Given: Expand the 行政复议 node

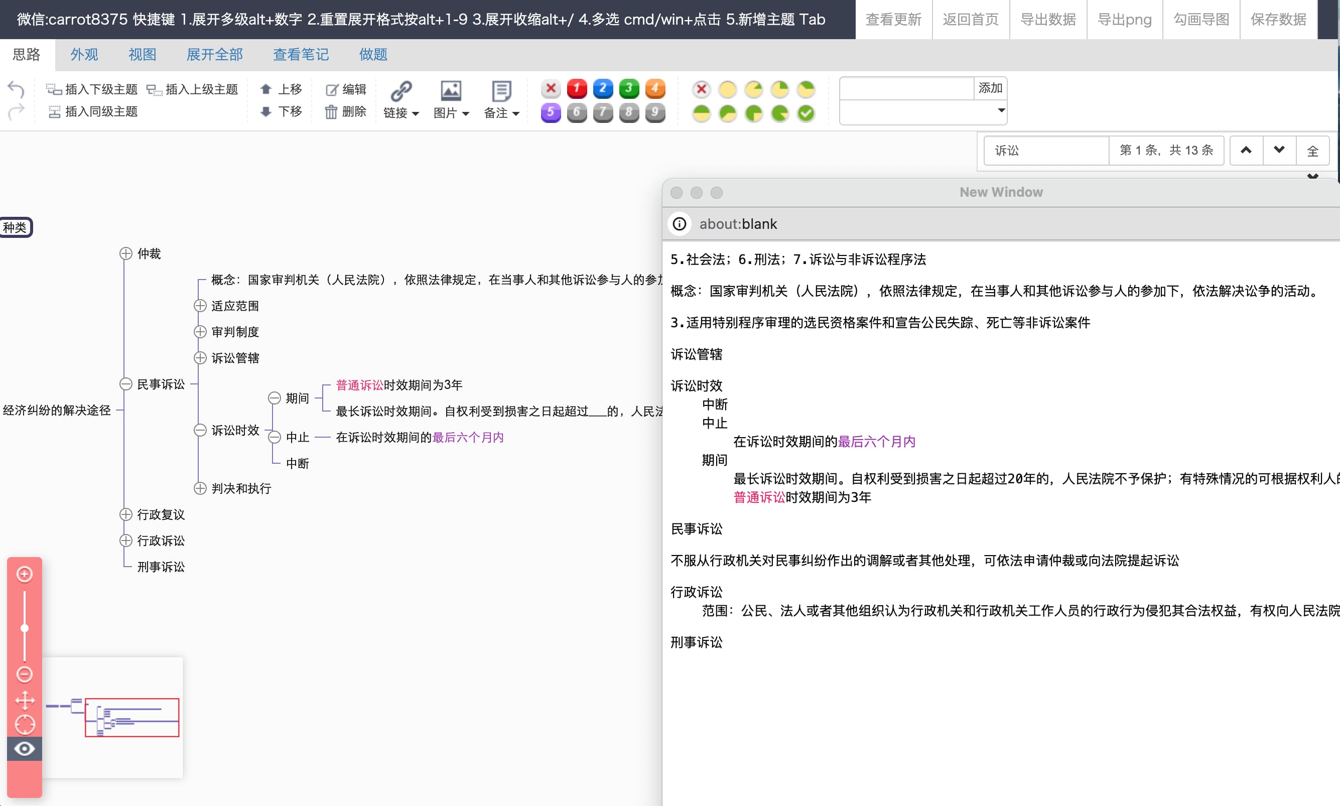Looking at the screenshot, I should point(126,514).
